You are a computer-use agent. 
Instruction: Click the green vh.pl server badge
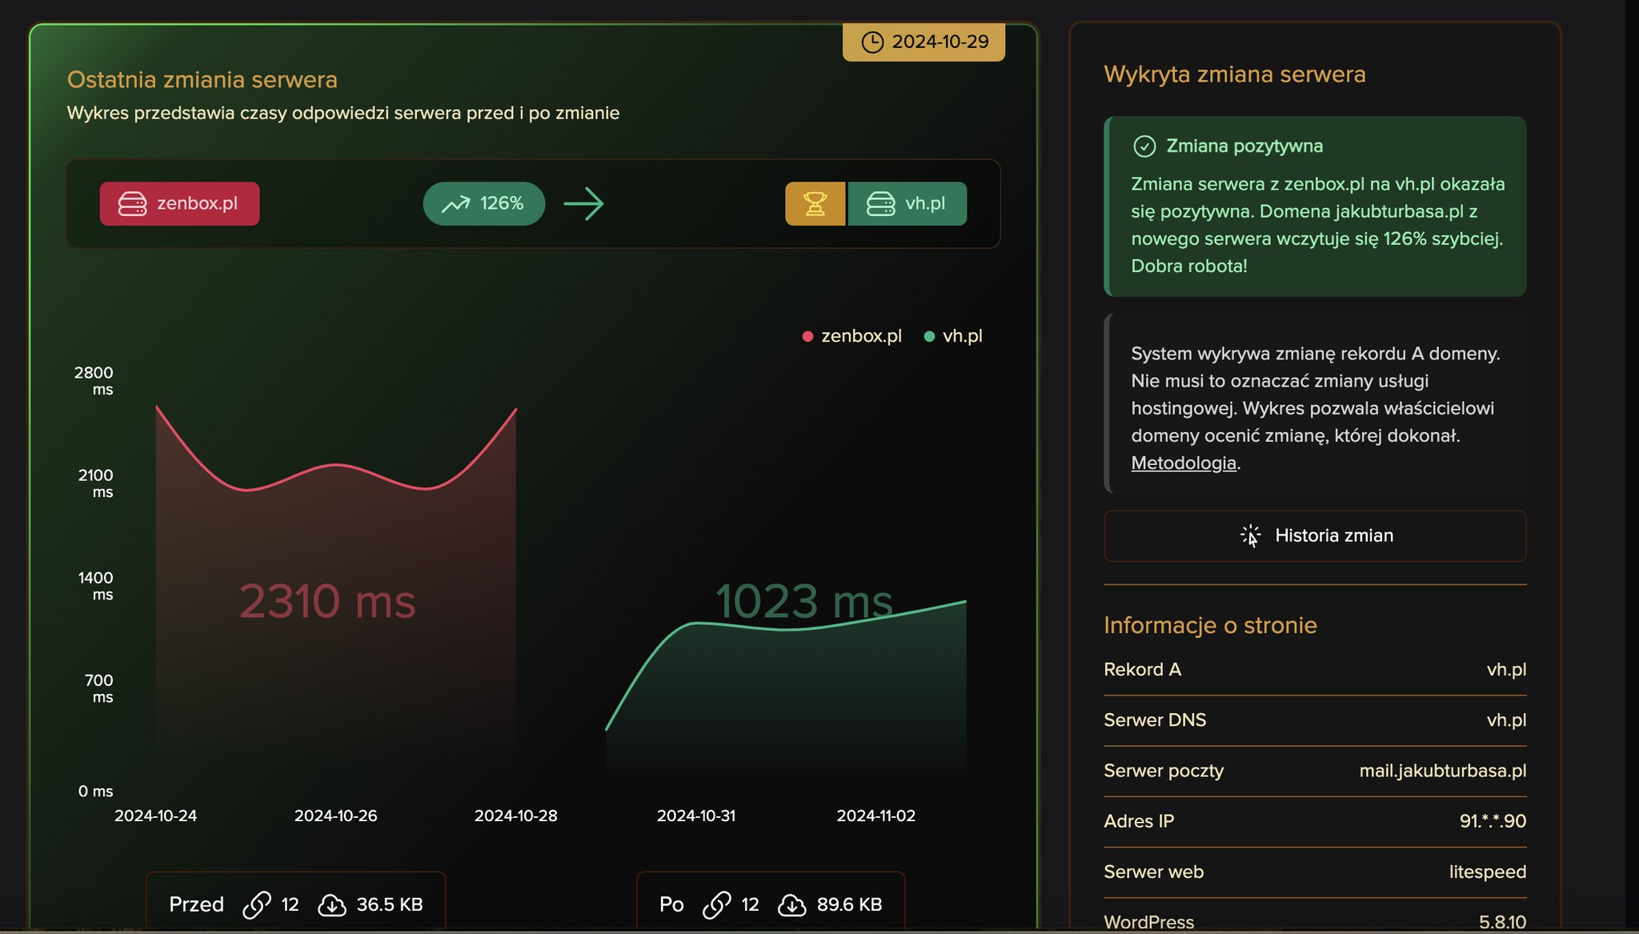(908, 204)
